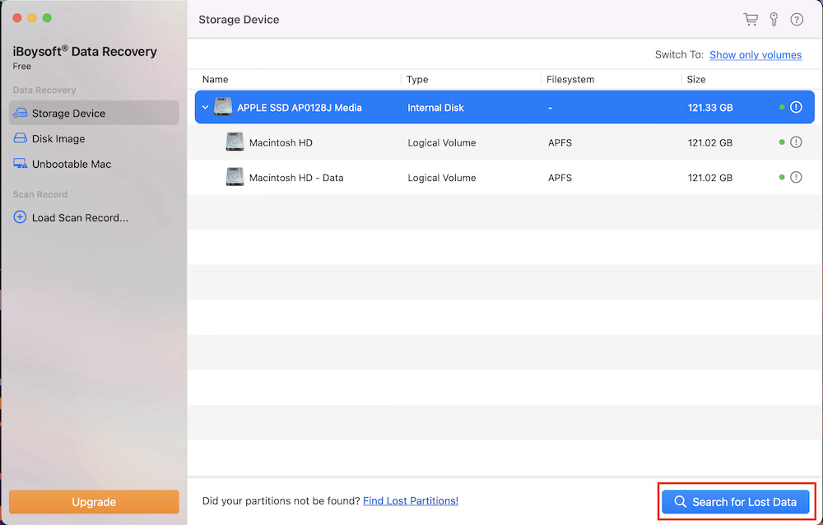The height and width of the screenshot is (525, 823).
Task: Open Load Scan Record...
Action: [x=80, y=217]
